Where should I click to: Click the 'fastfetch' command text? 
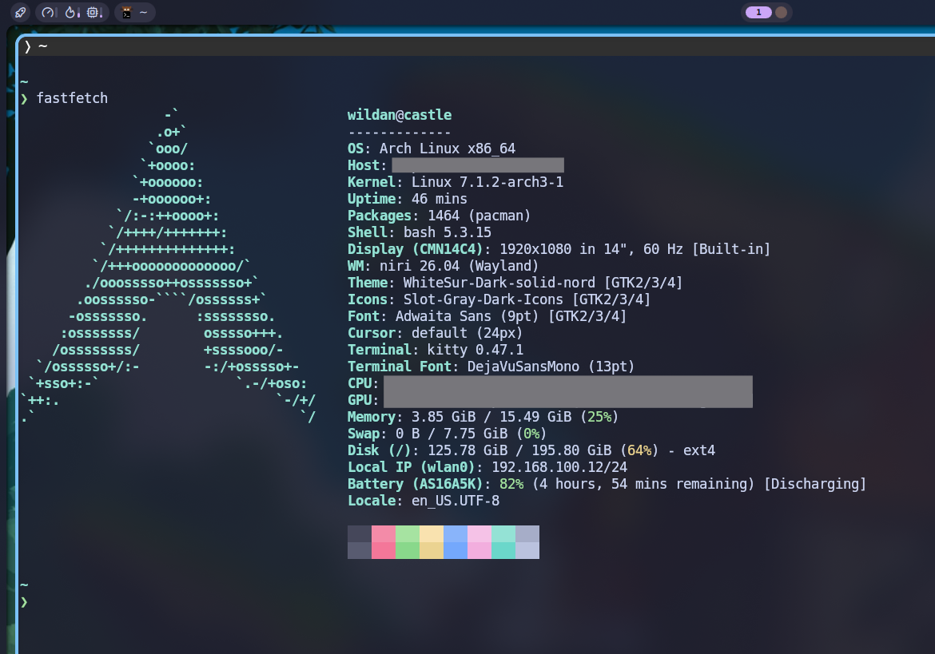click(x=72, y=98)
